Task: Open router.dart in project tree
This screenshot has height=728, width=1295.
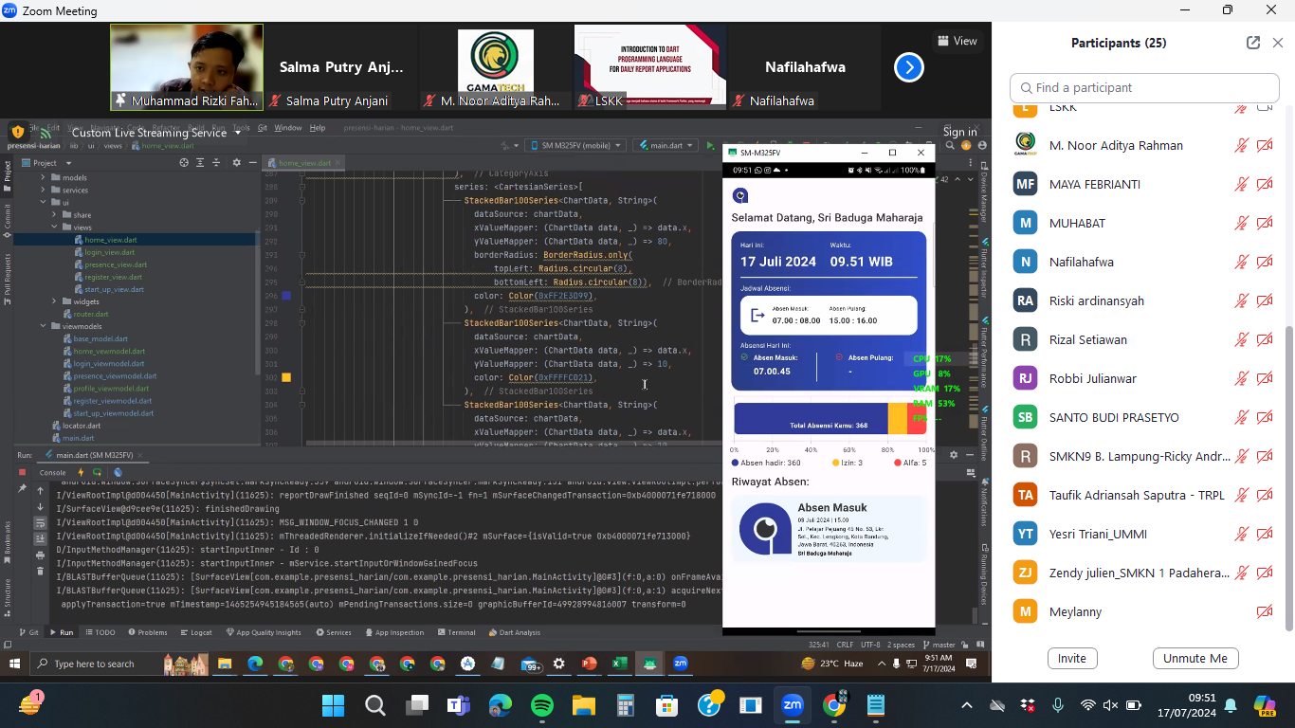Action: point(85,314)
